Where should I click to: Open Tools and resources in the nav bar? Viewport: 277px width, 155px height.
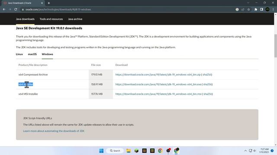pos(51,19)
